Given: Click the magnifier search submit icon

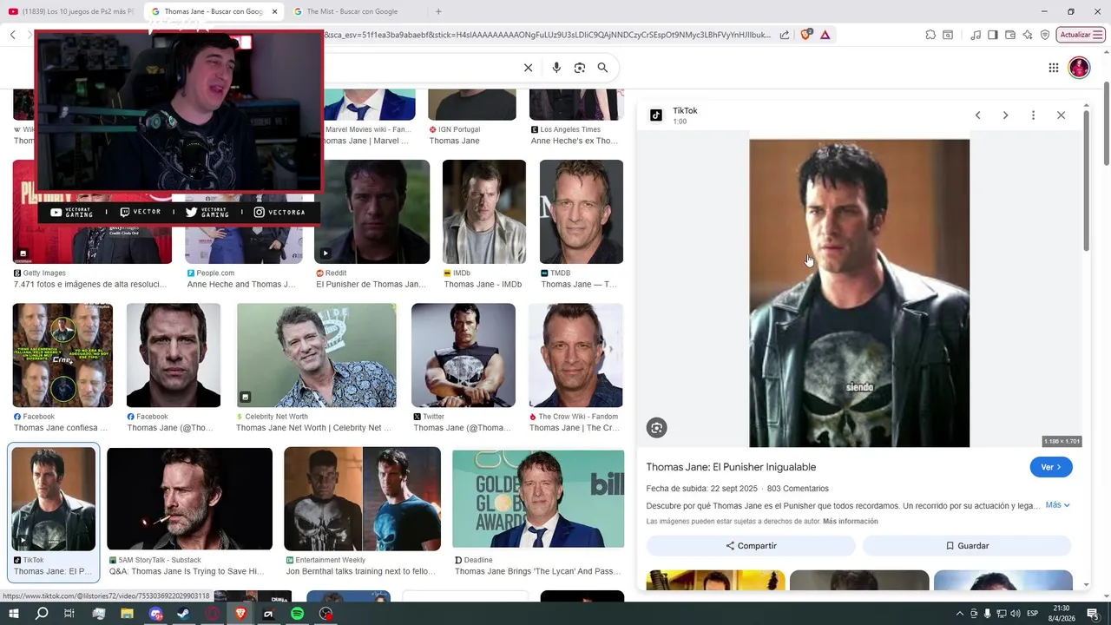Looking at the screenshot, I should click(x=602, y=68).
